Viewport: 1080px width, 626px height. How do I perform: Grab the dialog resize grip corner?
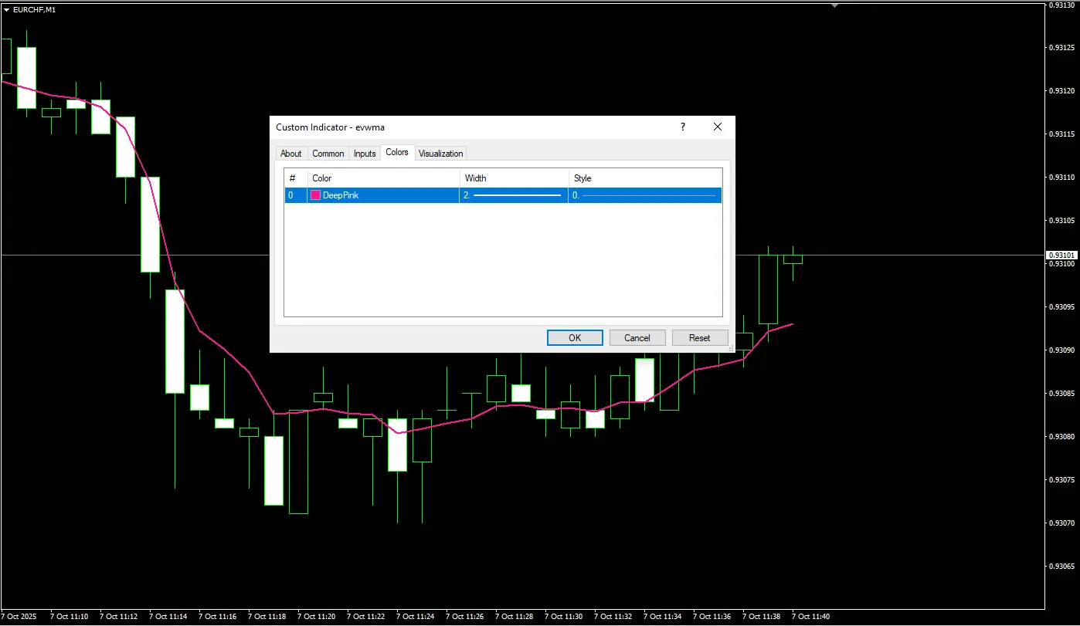(731, 349)
